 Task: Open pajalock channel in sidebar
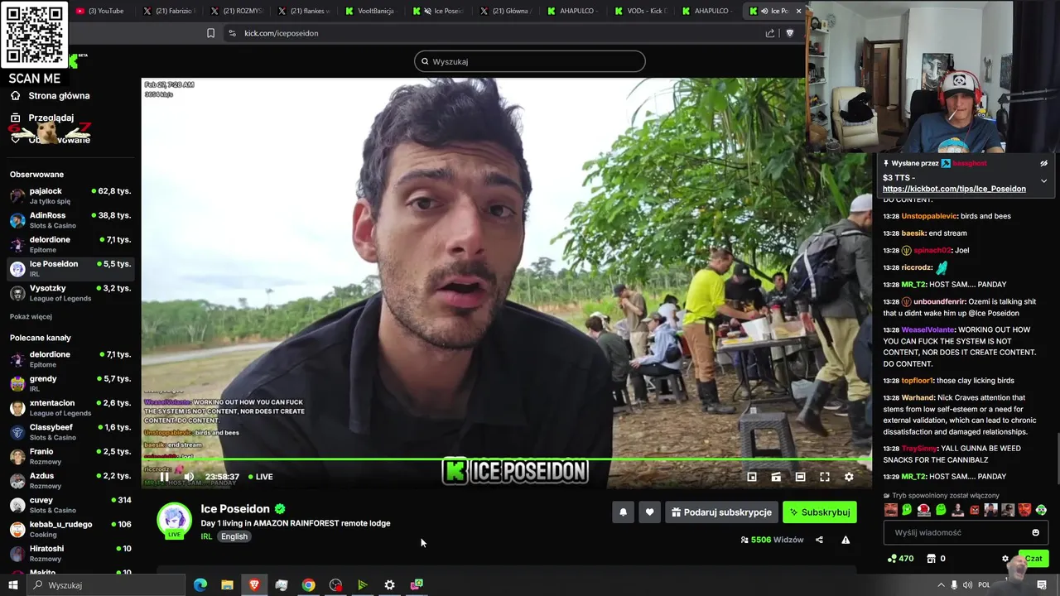[x=70, y=195]
